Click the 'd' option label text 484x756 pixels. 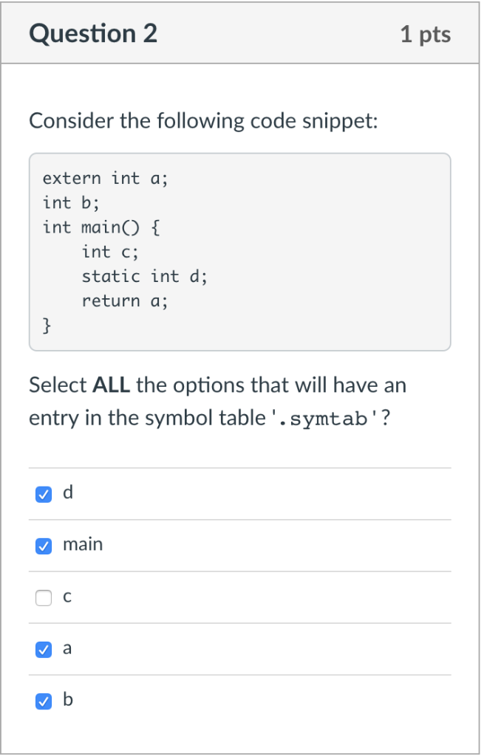pos(68,492)
